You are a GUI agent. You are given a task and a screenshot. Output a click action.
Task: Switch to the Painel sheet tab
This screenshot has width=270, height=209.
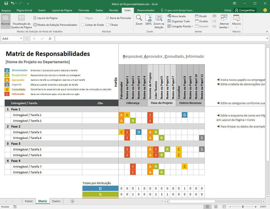[29, 201]
